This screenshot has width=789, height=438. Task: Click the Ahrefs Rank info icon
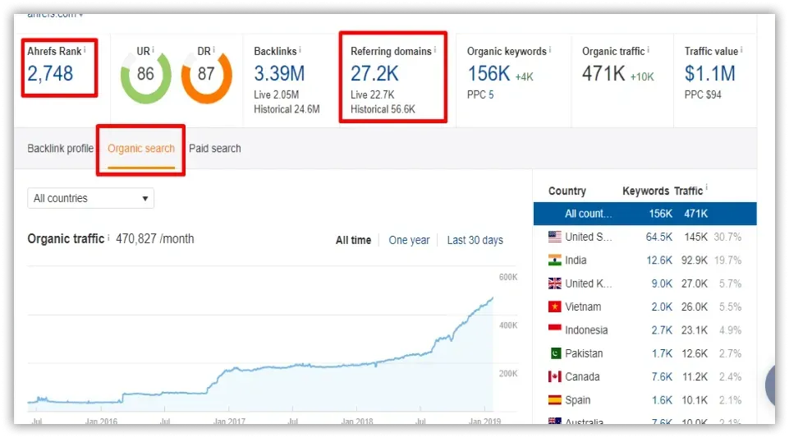click(x=85, y=50)
